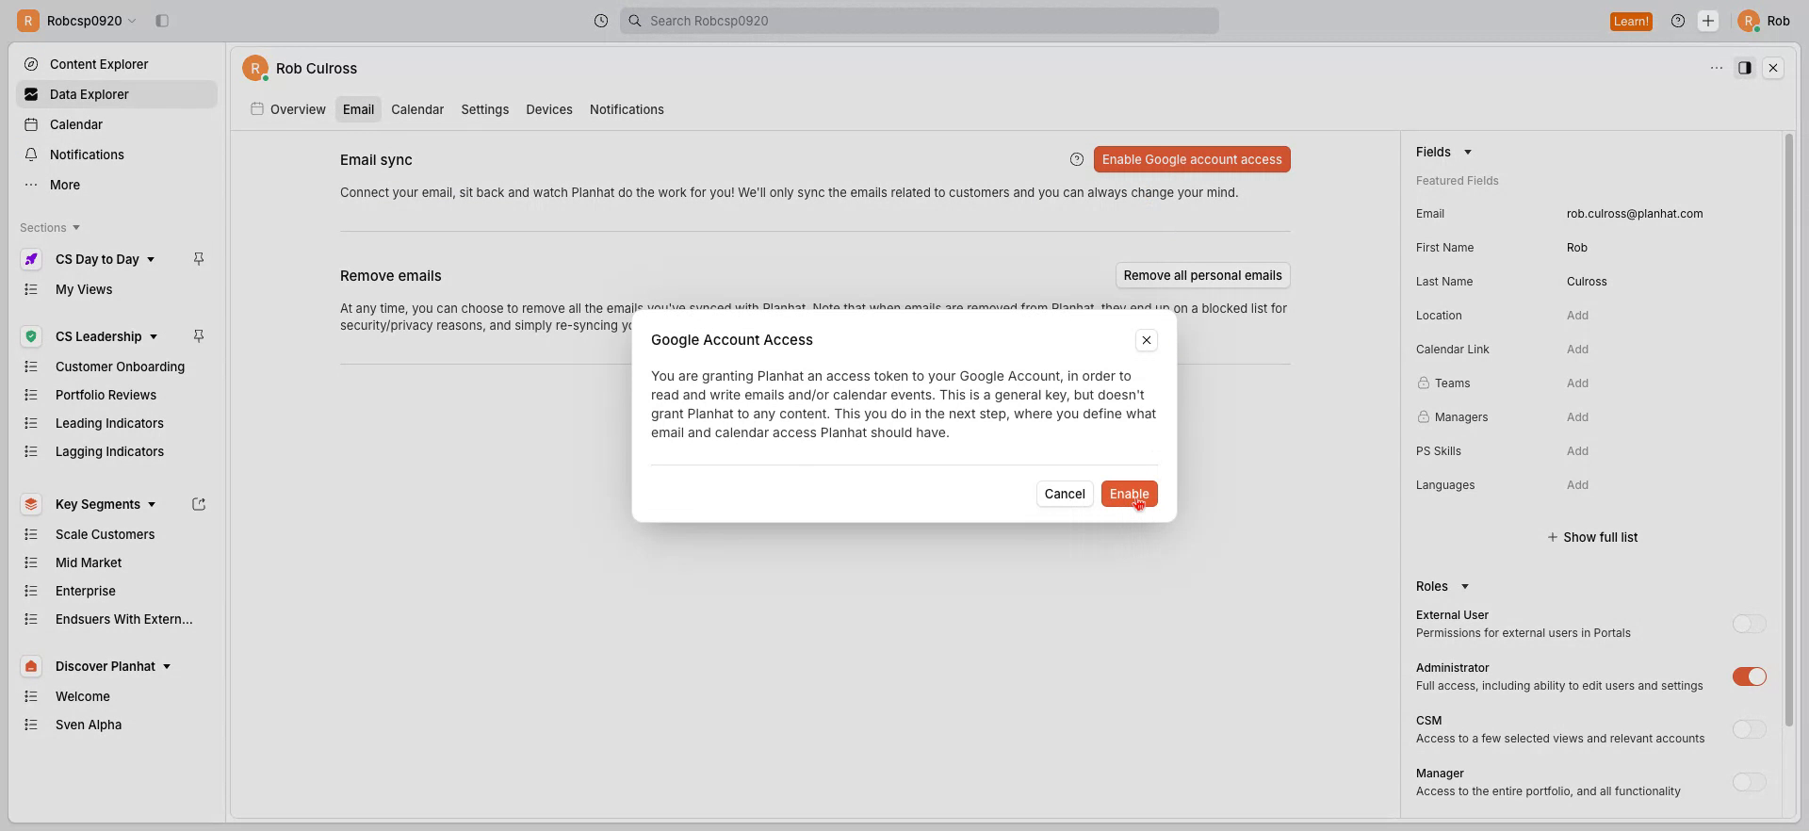This screenshot has height=831, width=1809.
Task: Click the CS Leadership shield icon
Action: point(31,336)
